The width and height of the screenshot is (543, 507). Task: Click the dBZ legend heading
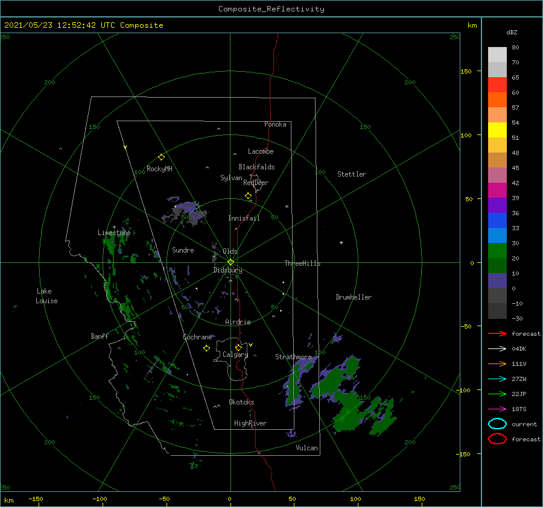click(x=512, y=32)
